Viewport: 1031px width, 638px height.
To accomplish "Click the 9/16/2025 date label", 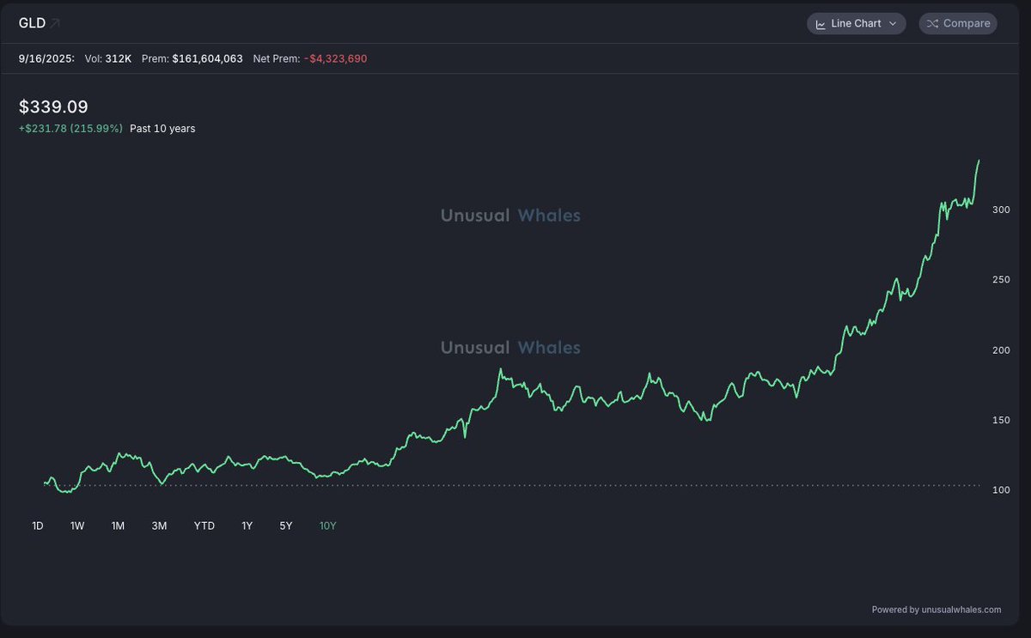I will [46, 58].
